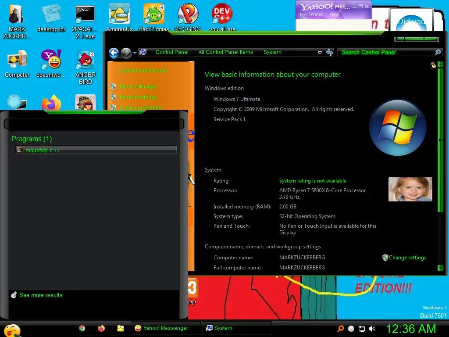Select PEGGING desktop shortcut
This screenshot has width=449, height=337.
pos(188,17)
